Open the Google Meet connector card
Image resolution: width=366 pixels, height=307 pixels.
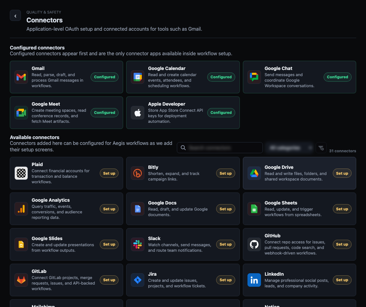(66, 113)
